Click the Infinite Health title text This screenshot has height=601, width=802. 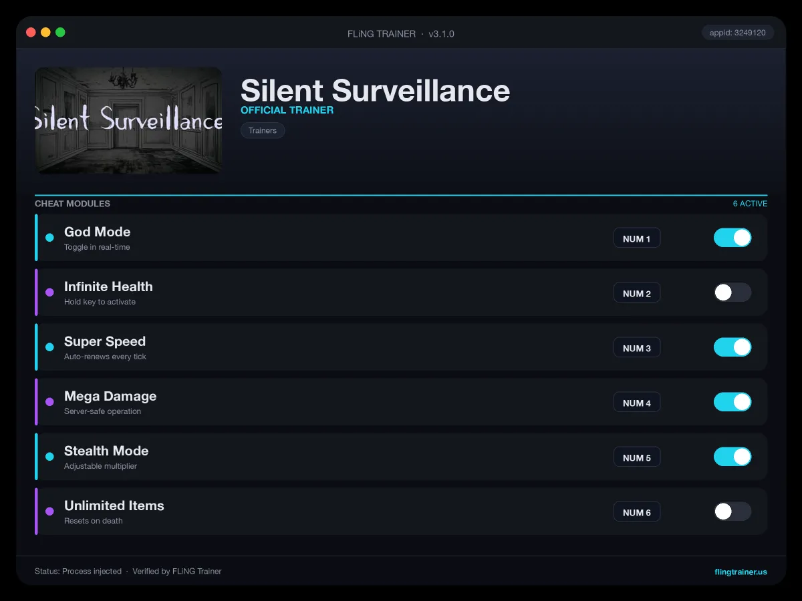pos(108,286)
